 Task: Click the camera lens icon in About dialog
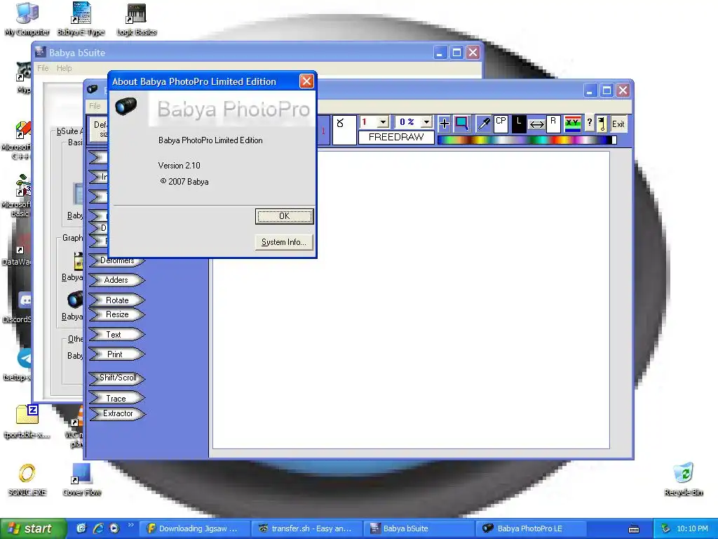[126, 106]
